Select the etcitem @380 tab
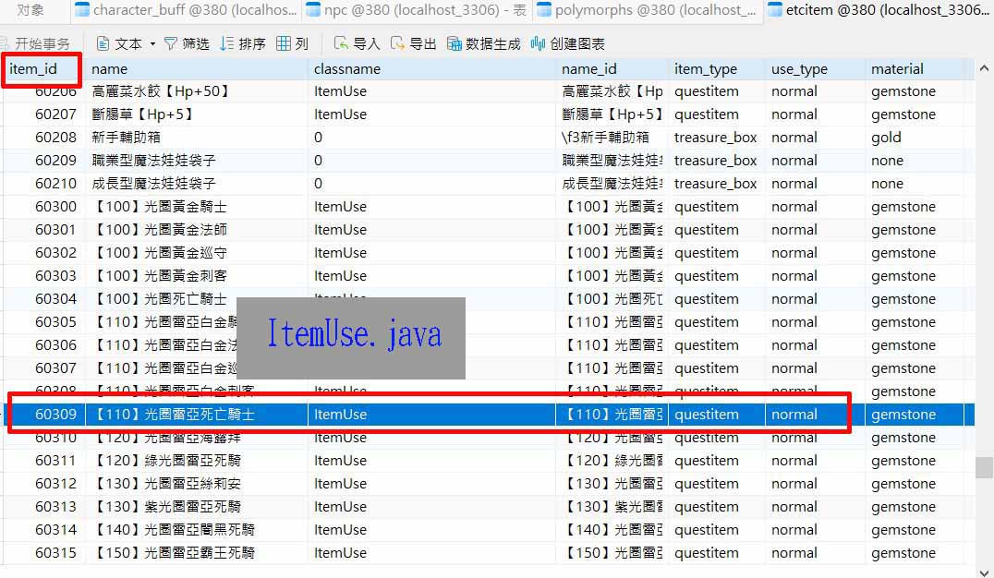Screen dimensions: 994x578 [x=879, y=10]
